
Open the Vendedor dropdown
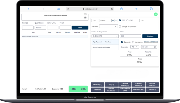108,26
